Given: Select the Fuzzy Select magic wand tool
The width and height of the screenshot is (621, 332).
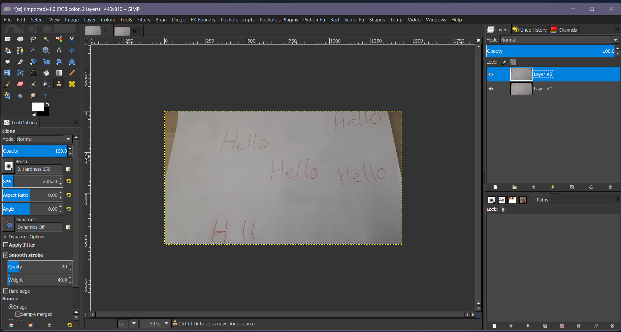Looking at the screenshot, I should pyautogui.click(x=46, y=39).
